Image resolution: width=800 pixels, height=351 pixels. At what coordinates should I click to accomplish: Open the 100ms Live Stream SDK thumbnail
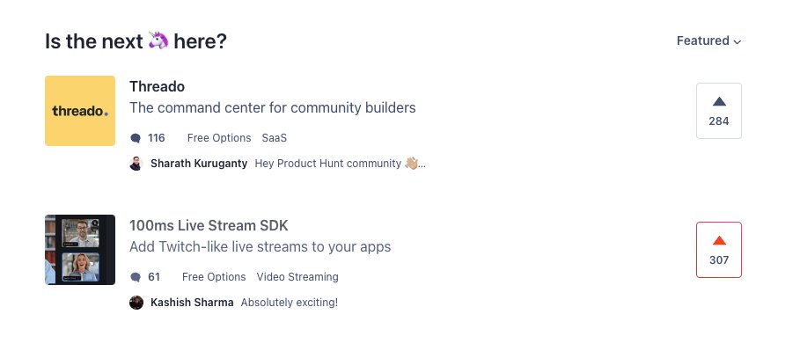coord(80,250)
